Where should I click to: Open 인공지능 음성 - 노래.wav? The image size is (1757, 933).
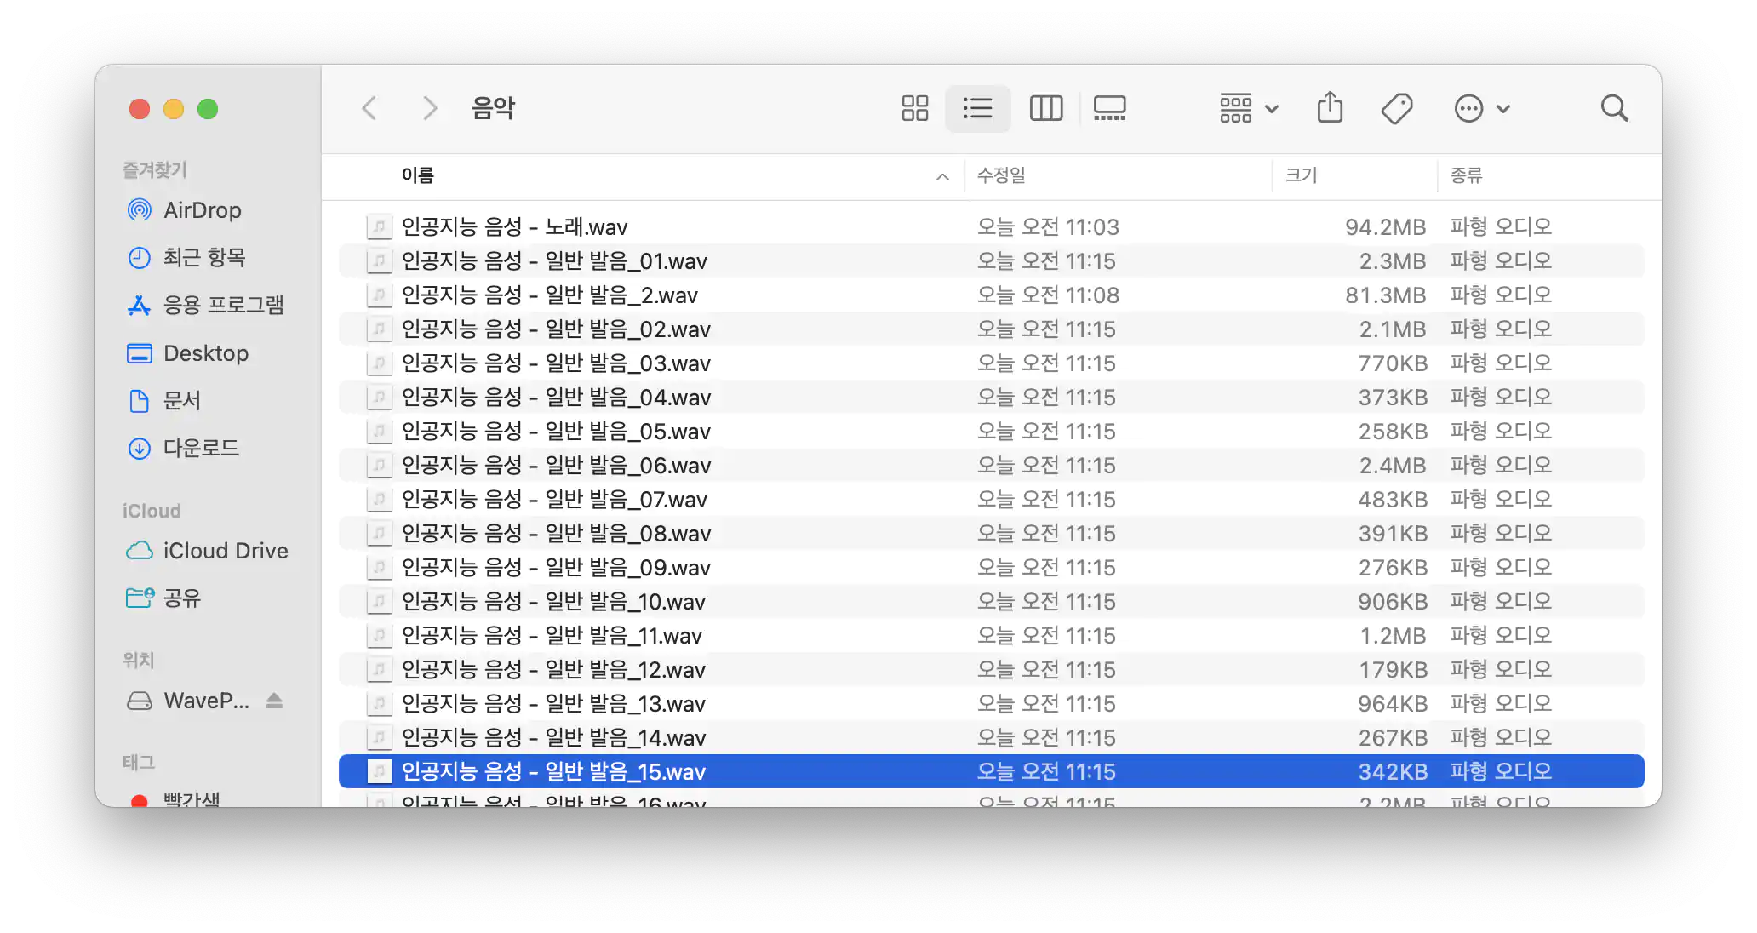pyautogui.click(x=514, y=226)
